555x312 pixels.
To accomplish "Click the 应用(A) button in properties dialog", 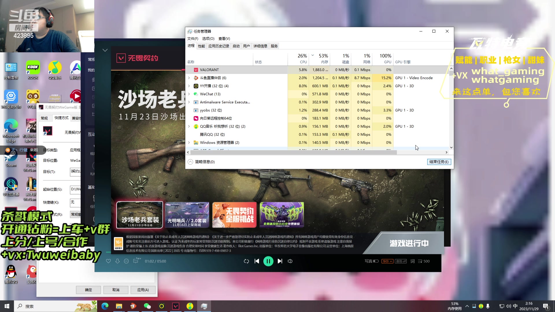I will coord(143,290).
